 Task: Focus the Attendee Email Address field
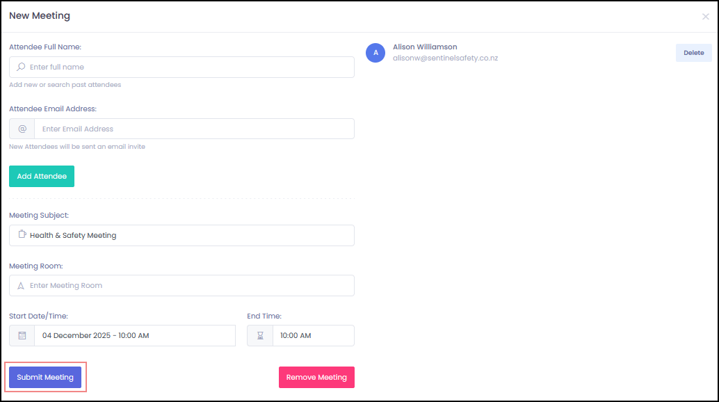pyautogui.click(x=193, y=129)
